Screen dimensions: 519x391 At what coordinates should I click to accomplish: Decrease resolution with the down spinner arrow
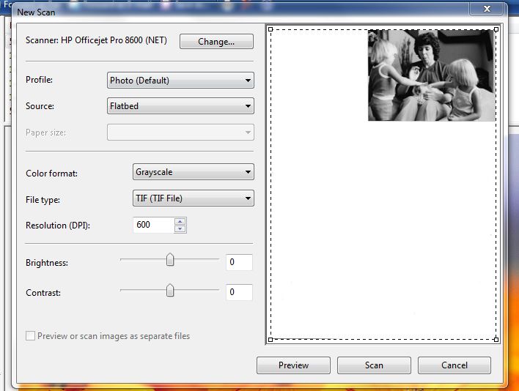(x=180, y=228)
